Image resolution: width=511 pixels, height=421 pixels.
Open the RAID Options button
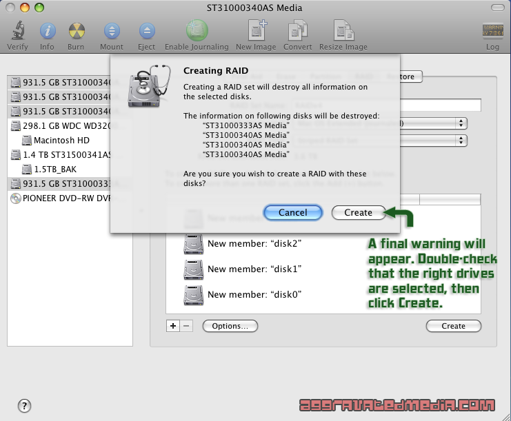coord(230,326)
